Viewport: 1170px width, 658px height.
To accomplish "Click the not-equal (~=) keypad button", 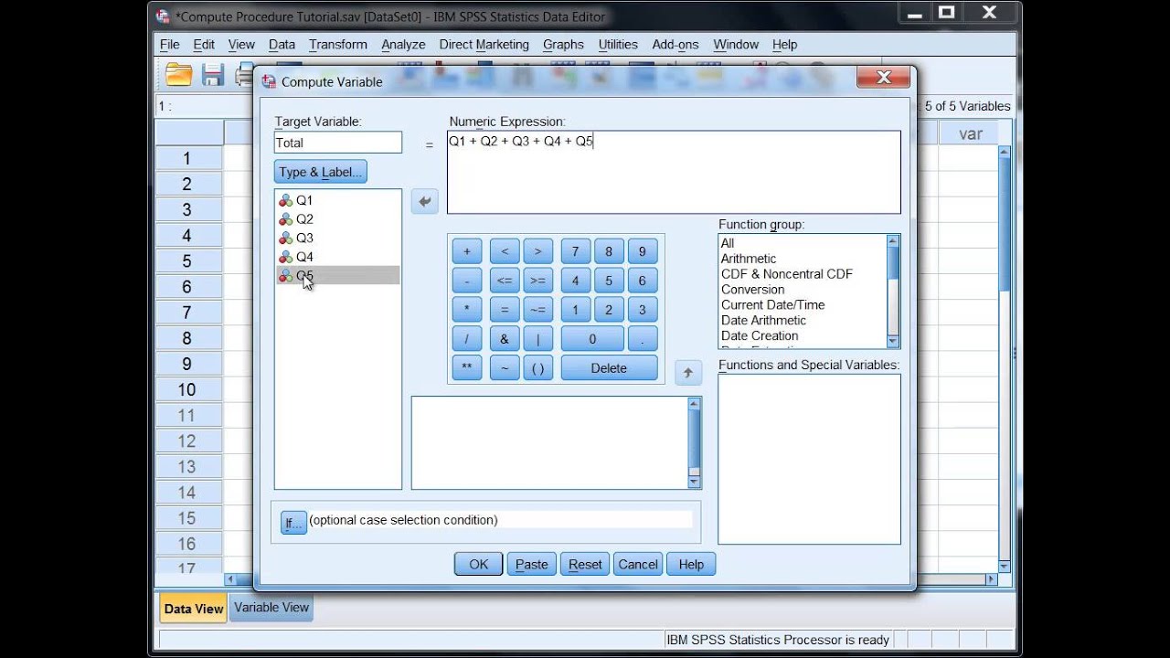I will [537, 310].
